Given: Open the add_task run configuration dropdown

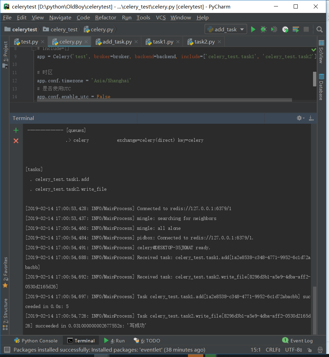Looking at the screenshot, I should coord(226,29).
